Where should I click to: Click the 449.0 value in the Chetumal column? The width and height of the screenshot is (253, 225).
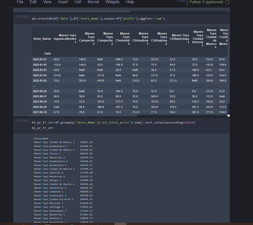click(119, 59)
